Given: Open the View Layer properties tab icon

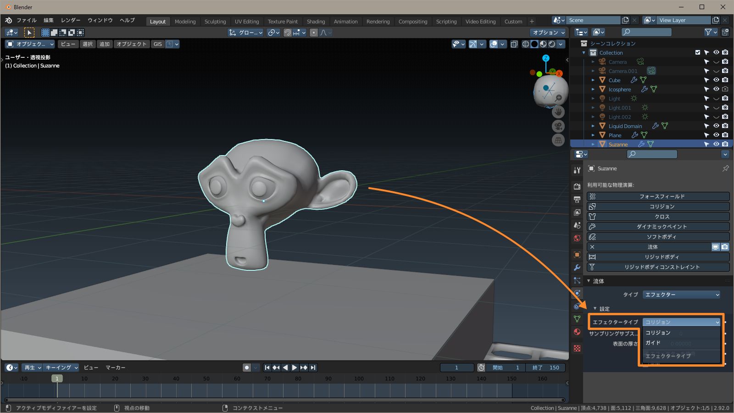Looking at the screenshot, I should pyautogui.click(x=577, y=212).
